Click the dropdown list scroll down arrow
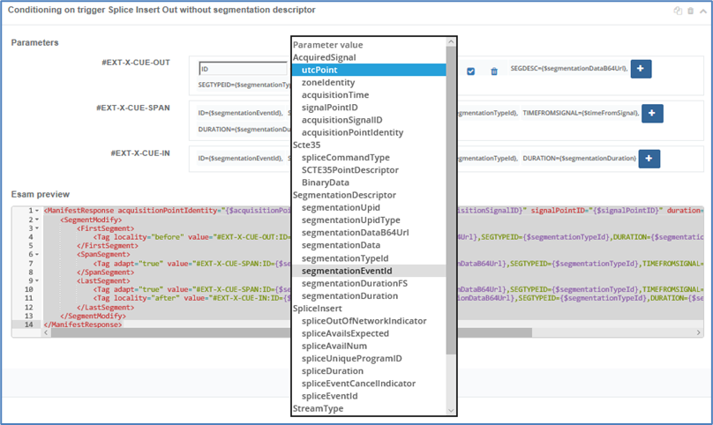 (x=452, y=410)
